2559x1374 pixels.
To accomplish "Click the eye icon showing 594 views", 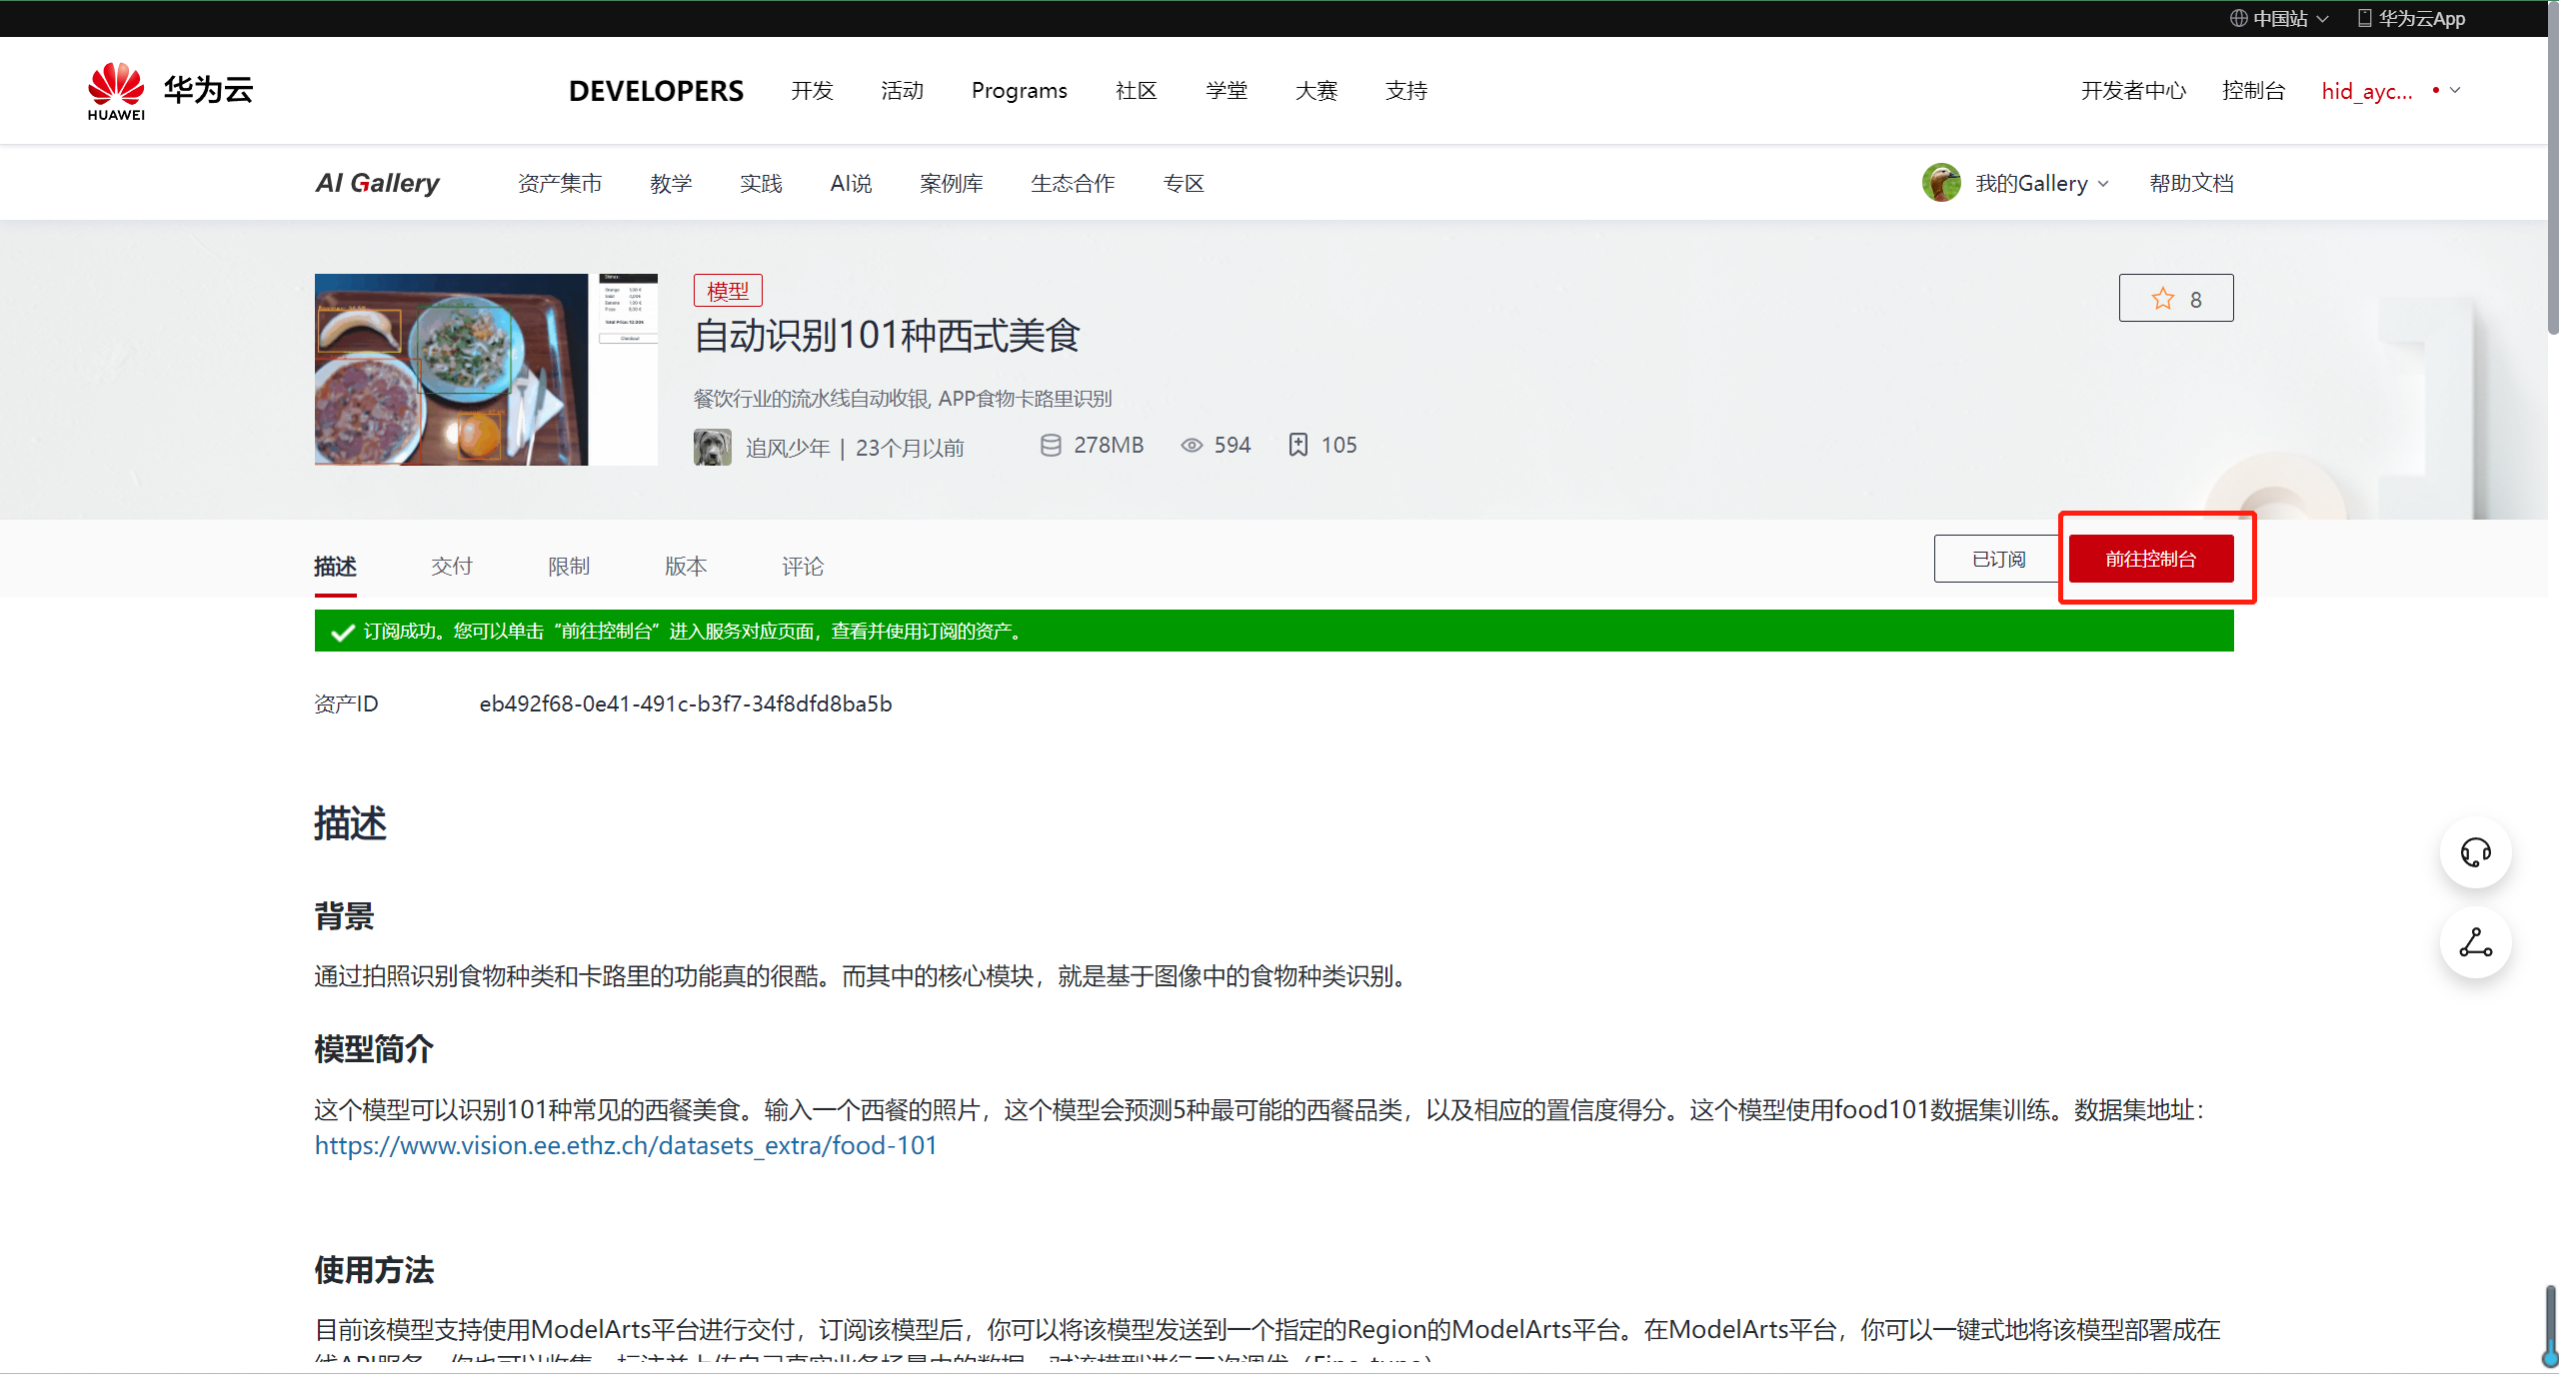I will tap(1191, 445).
